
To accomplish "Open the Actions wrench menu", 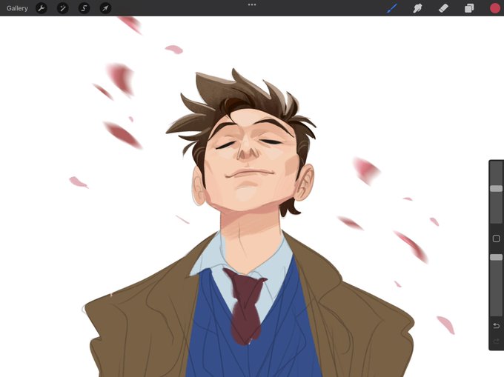I will point(42,8).
